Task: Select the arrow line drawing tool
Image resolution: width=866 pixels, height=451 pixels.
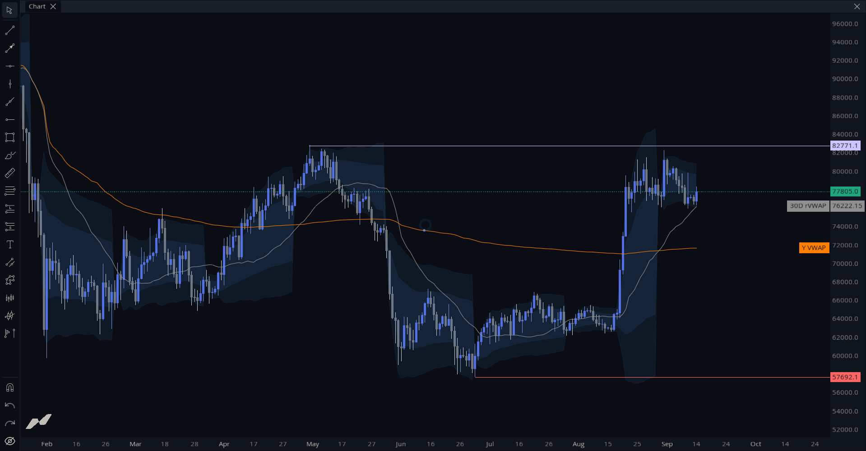Action: click(9, 48)
